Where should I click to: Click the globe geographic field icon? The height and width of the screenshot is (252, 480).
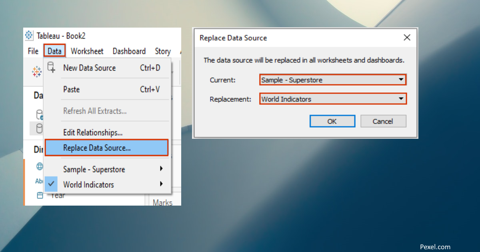click(40, 166)
